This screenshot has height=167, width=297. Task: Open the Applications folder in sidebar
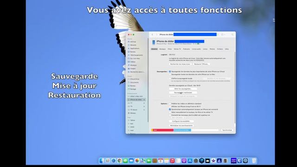(x=134, y=48)
